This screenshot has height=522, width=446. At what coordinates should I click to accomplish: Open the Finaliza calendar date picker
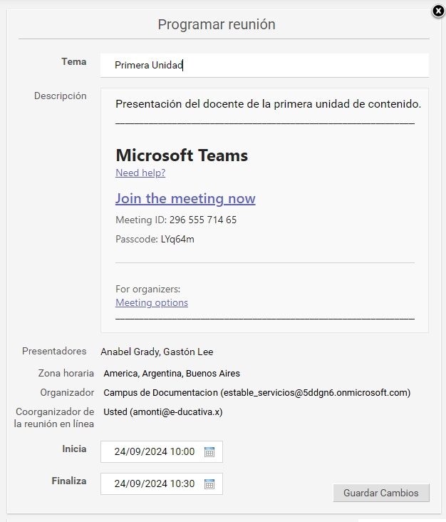coord(209,483)
